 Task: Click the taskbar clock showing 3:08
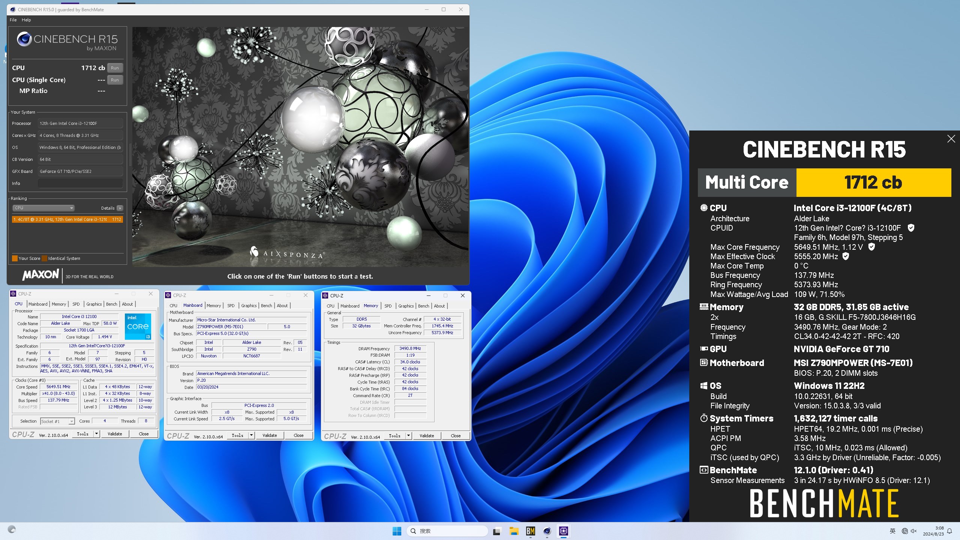[x=934, y=531]
